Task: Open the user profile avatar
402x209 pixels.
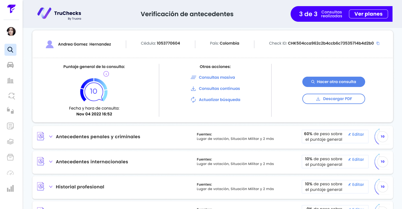Action: tap(11, 31)
